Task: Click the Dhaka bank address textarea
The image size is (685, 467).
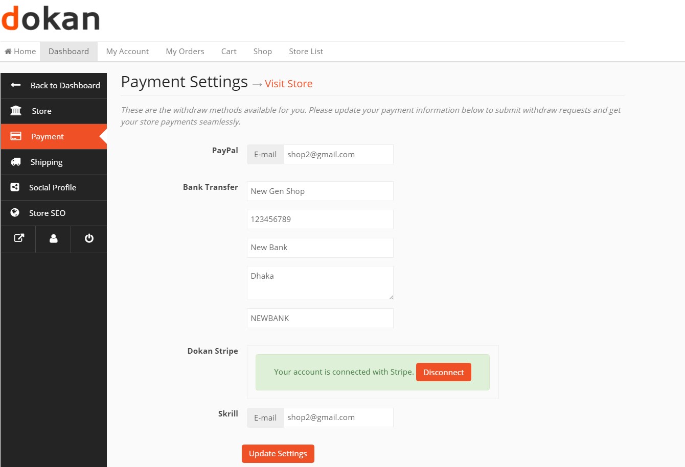Action: pyautogui.click(x=320, y=283)
